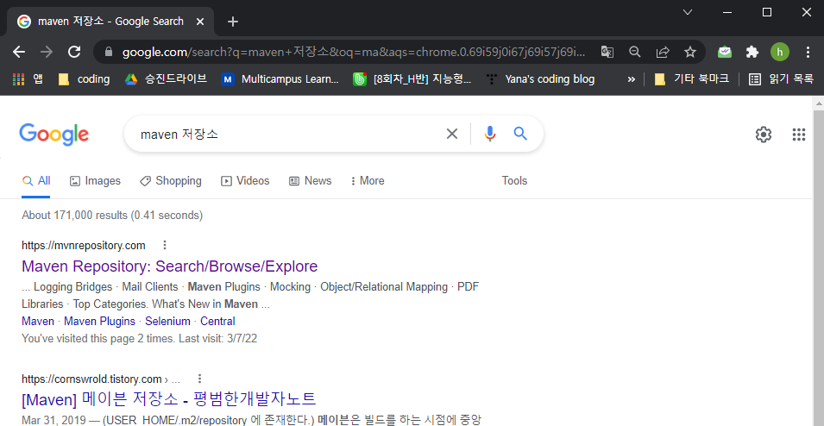Switch to the Shopping tab
This screenshot has width=824, height=426.
point(170,181)
